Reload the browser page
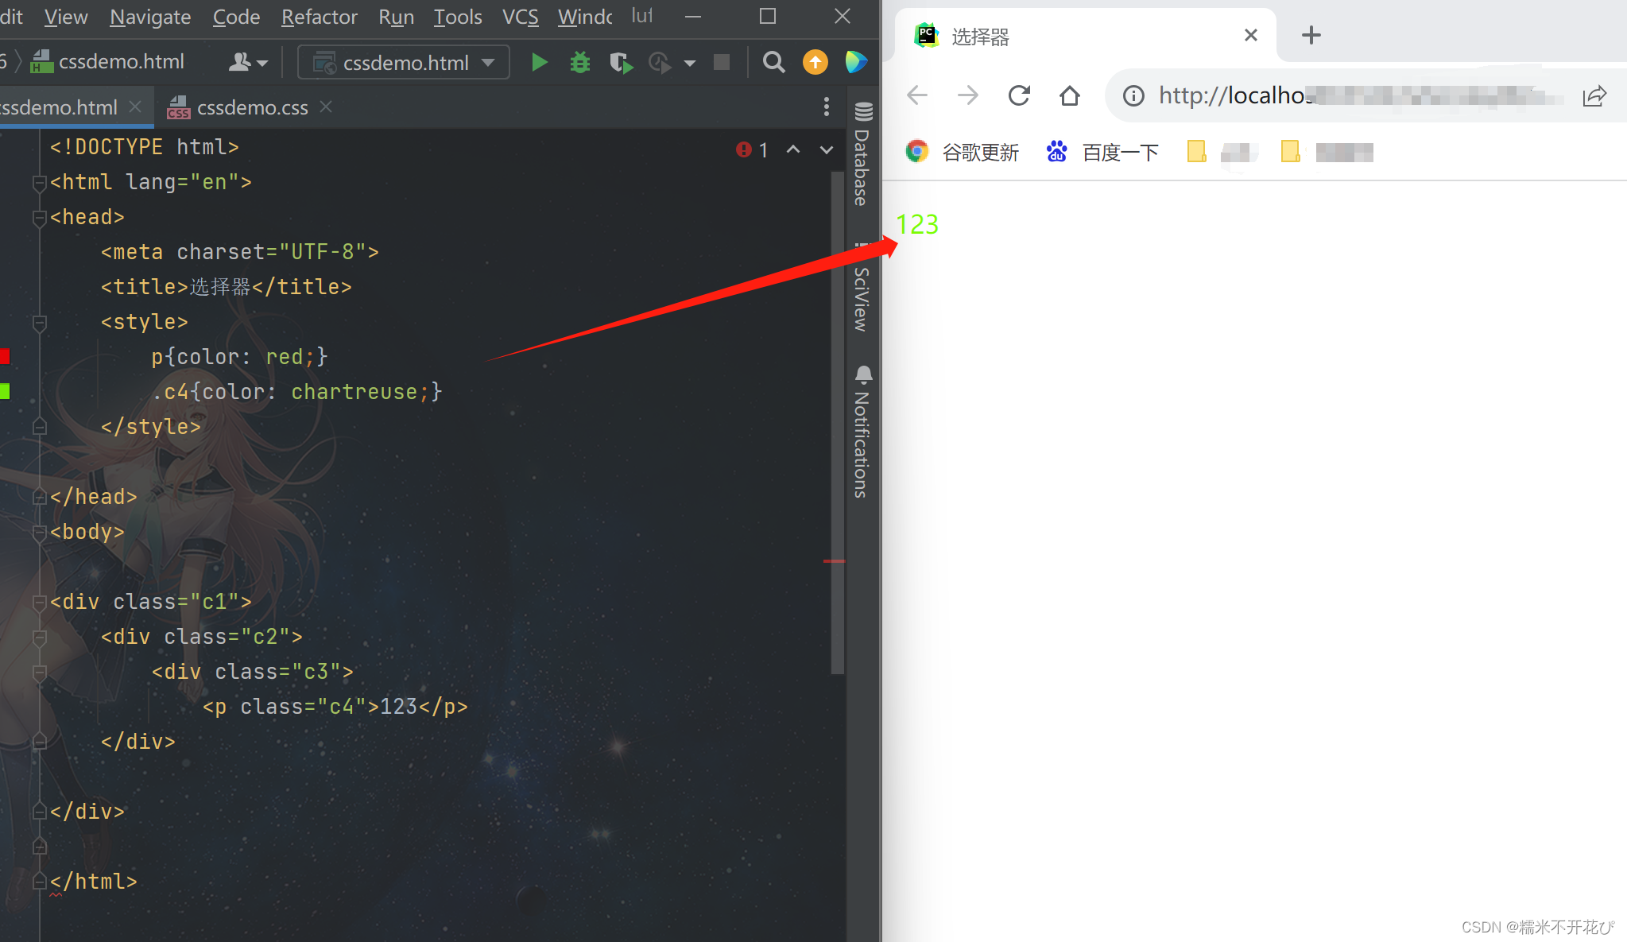This screenshot has height=942, width=1627. point(1019,96)
